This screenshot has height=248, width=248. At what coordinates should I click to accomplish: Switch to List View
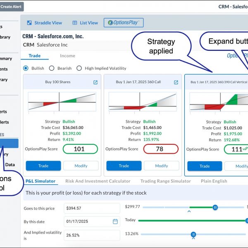click(85, 23)
